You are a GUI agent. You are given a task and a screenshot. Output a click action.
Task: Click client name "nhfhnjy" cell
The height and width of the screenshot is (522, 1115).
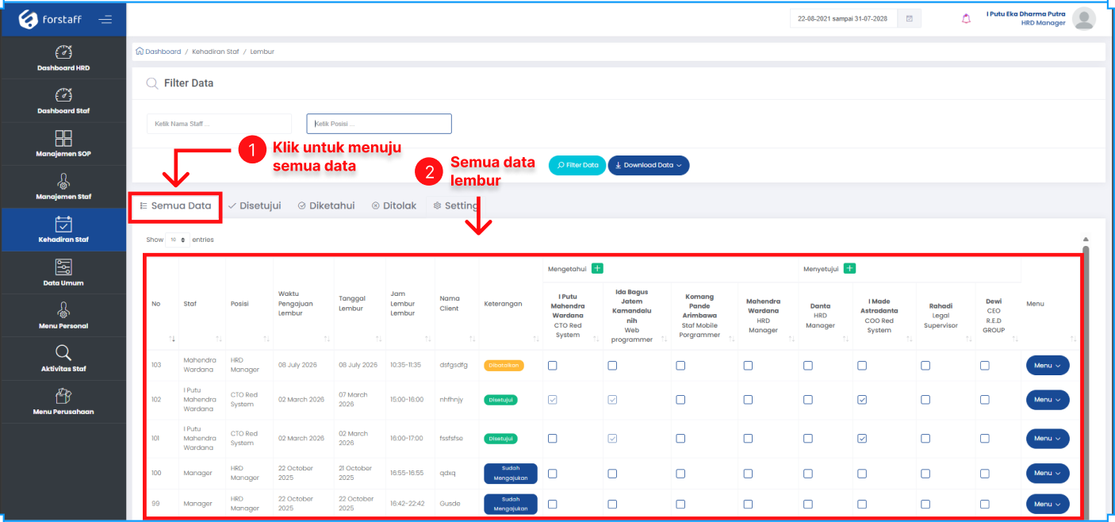(451, 400)
